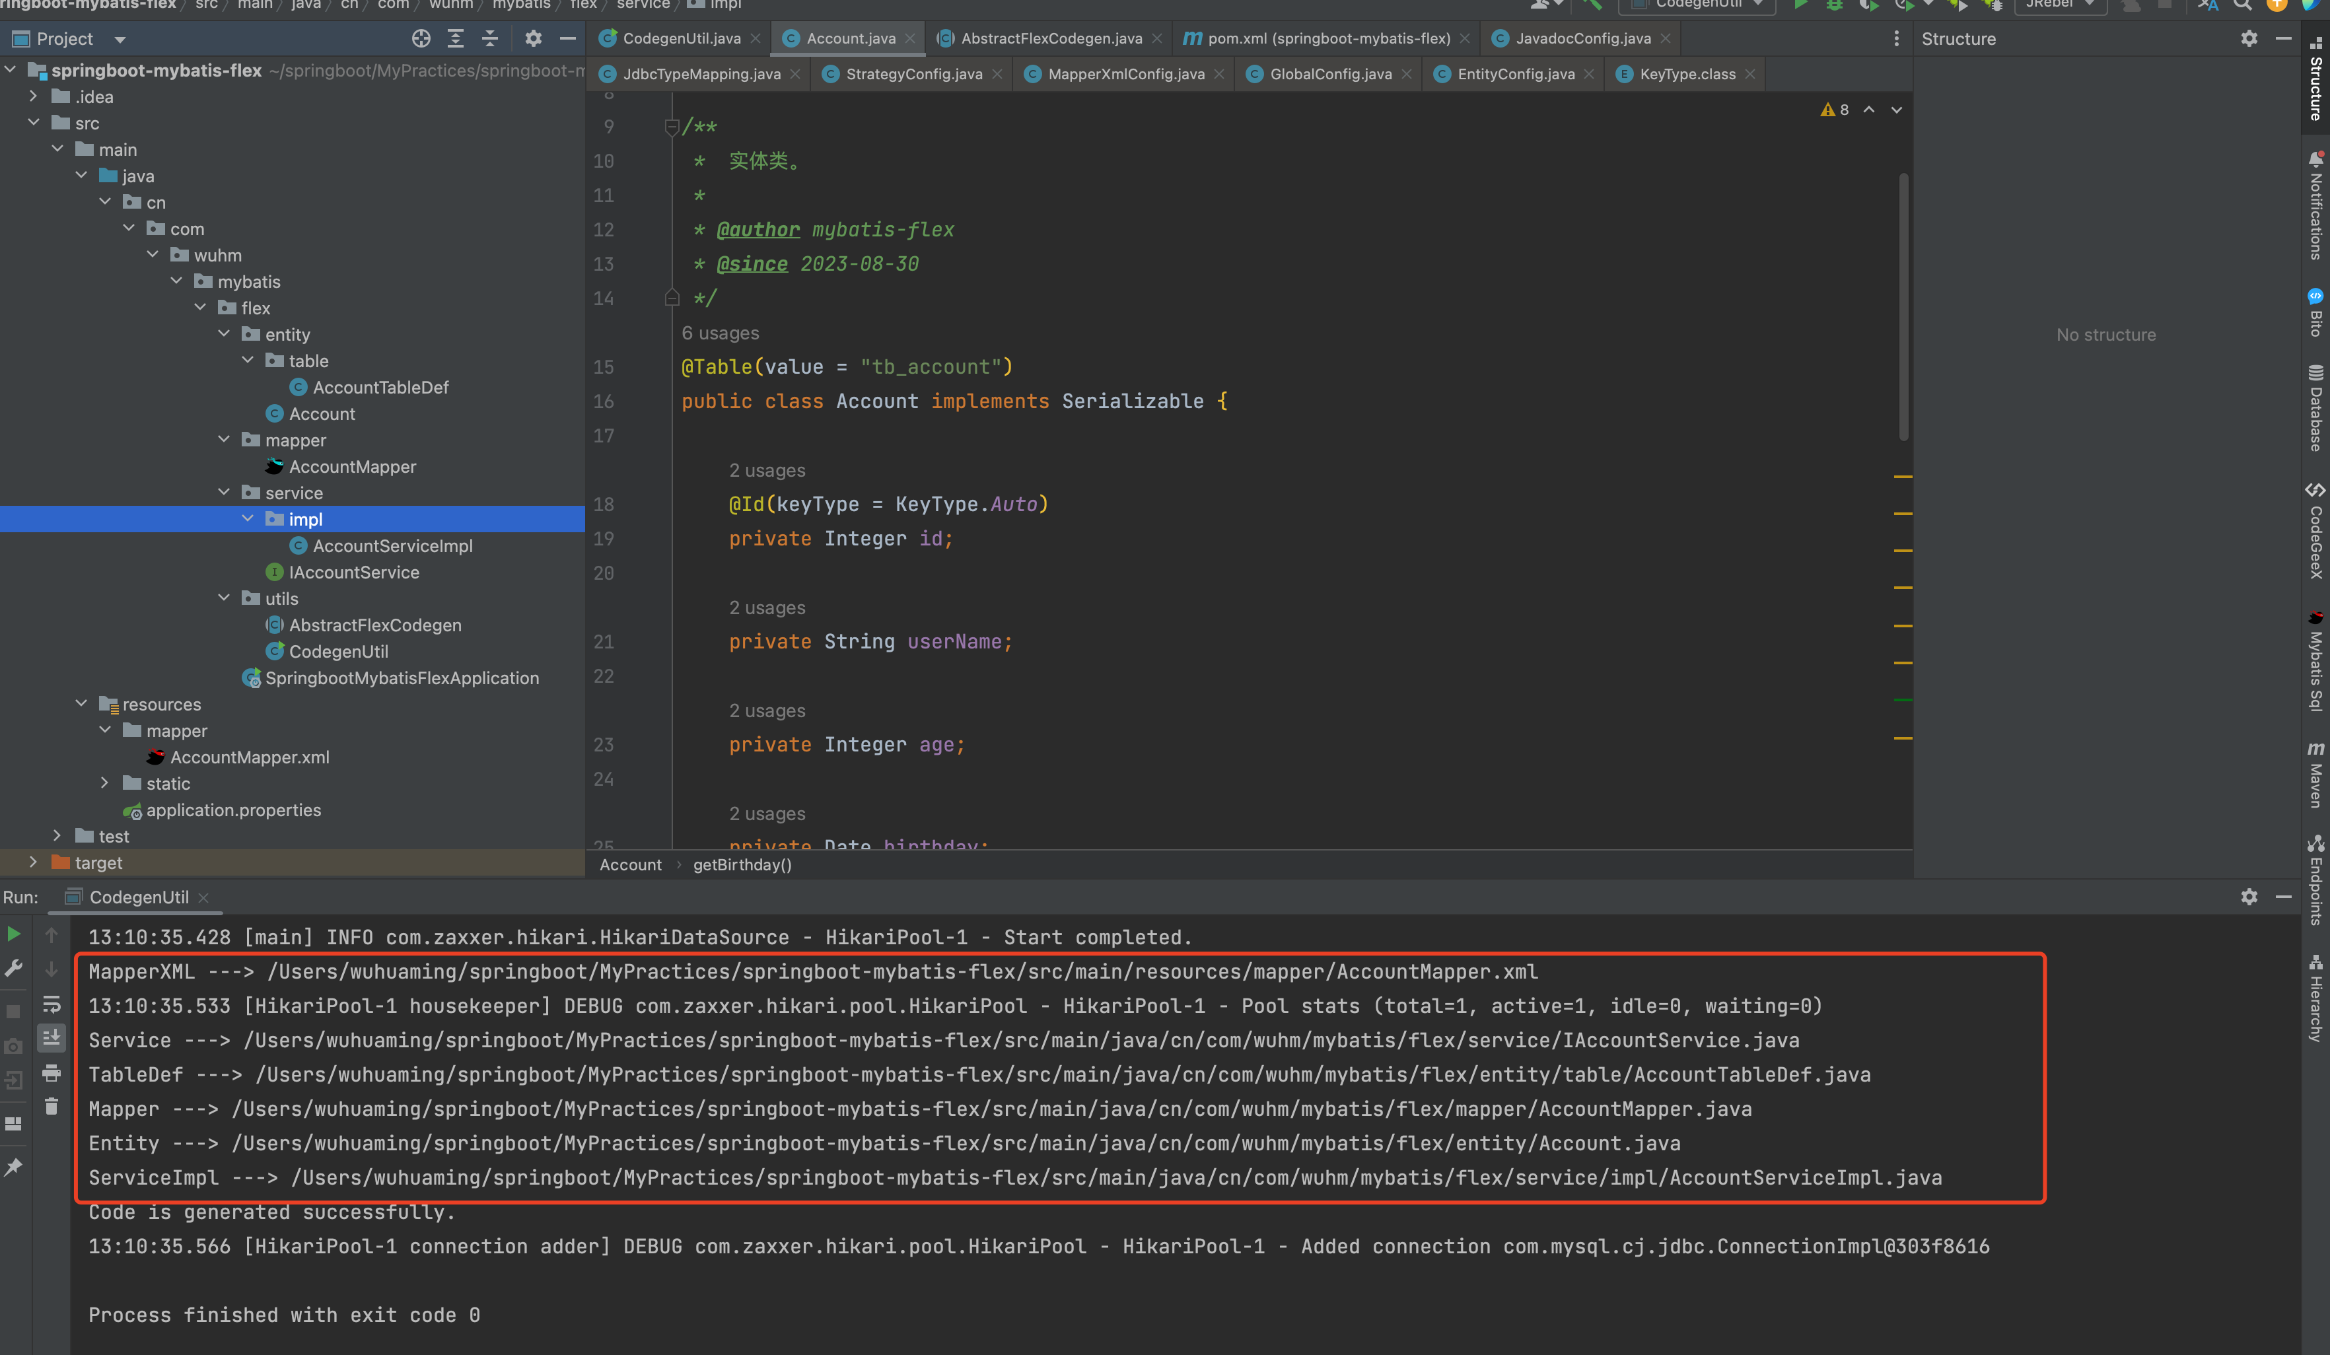The image size is (2330, 1355).
Task: Open the Maven tool window
Action: 2315,775
